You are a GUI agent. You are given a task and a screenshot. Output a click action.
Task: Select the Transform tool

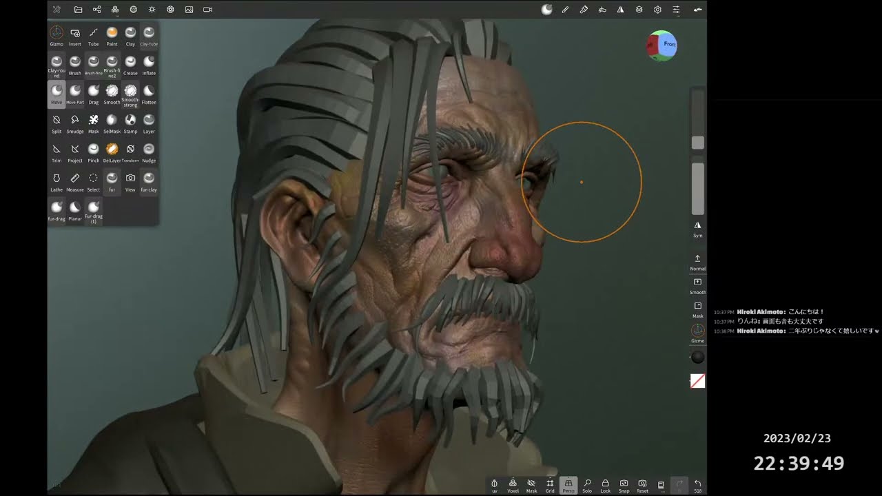pos(130,152)
